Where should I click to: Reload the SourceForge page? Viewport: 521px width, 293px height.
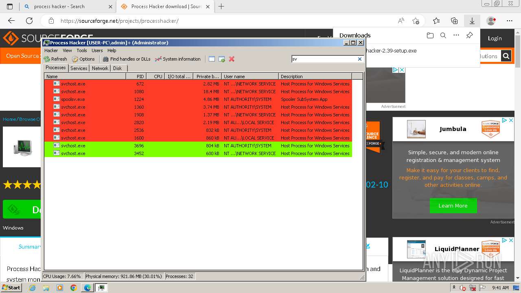tap(29, 21)
